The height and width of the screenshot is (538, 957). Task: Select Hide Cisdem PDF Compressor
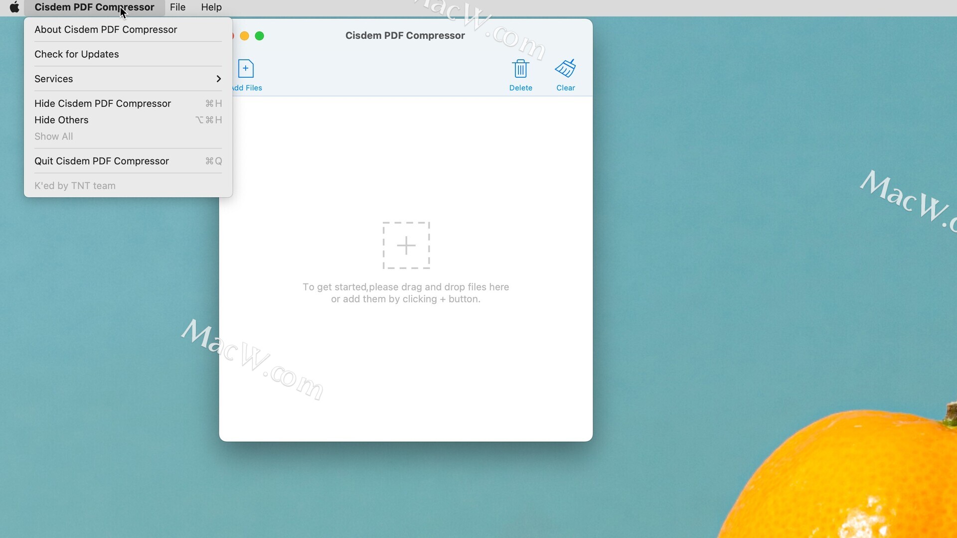point(128,104)
